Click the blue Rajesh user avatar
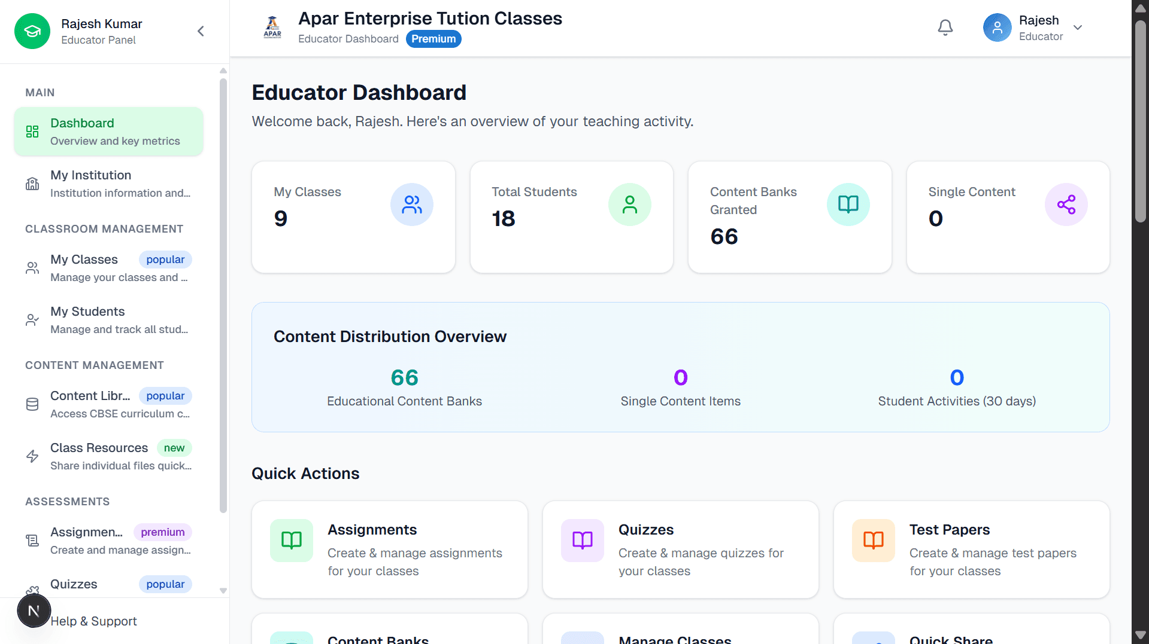Image resolution: width=1149 pixels, height=644 pixels. (x=998, y=28)
